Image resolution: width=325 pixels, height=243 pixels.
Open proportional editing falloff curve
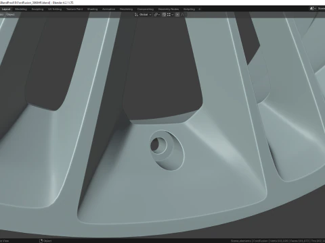[x=183, y=15]
